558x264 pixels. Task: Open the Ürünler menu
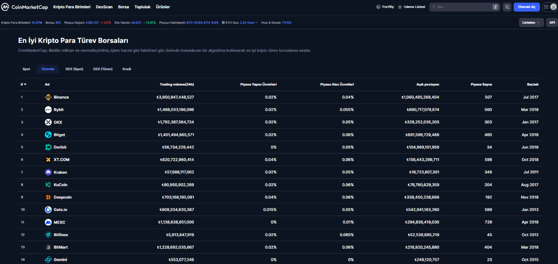pyautogui.click(x=162, y=7)
